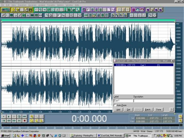Jump to the end of the waveform

19,121
